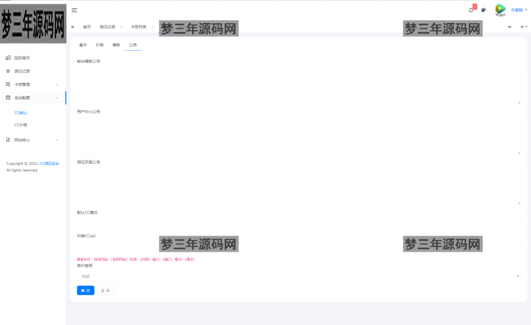Open CC价格 submenu item
This screenshot has height=325, width=531.
21,125
